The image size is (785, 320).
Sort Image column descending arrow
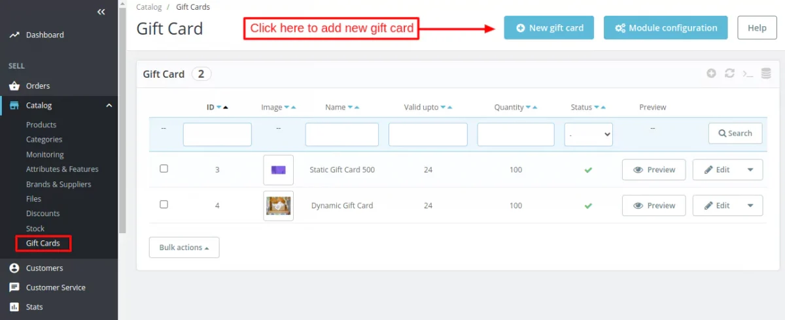tap(287, 107)
